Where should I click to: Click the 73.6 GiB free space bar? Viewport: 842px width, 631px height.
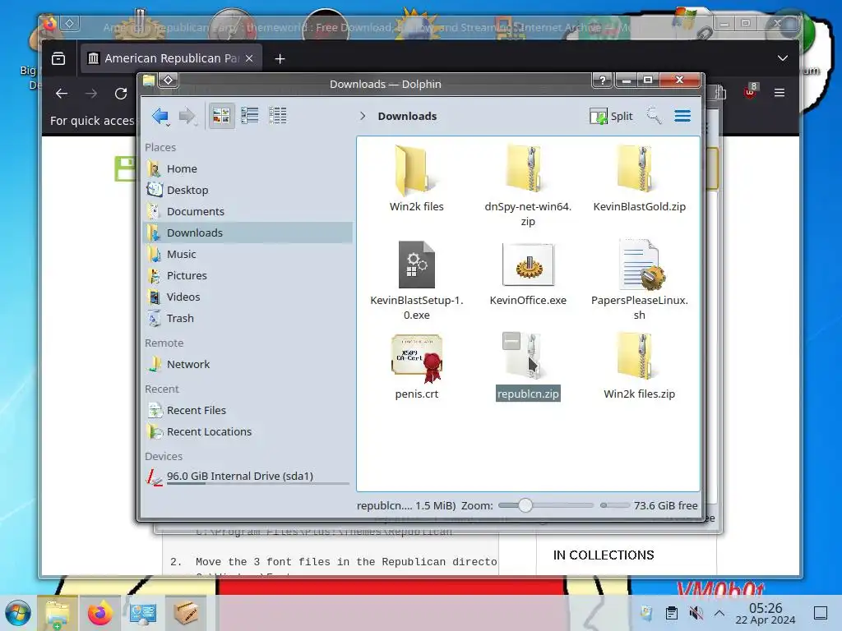point(614,505)
